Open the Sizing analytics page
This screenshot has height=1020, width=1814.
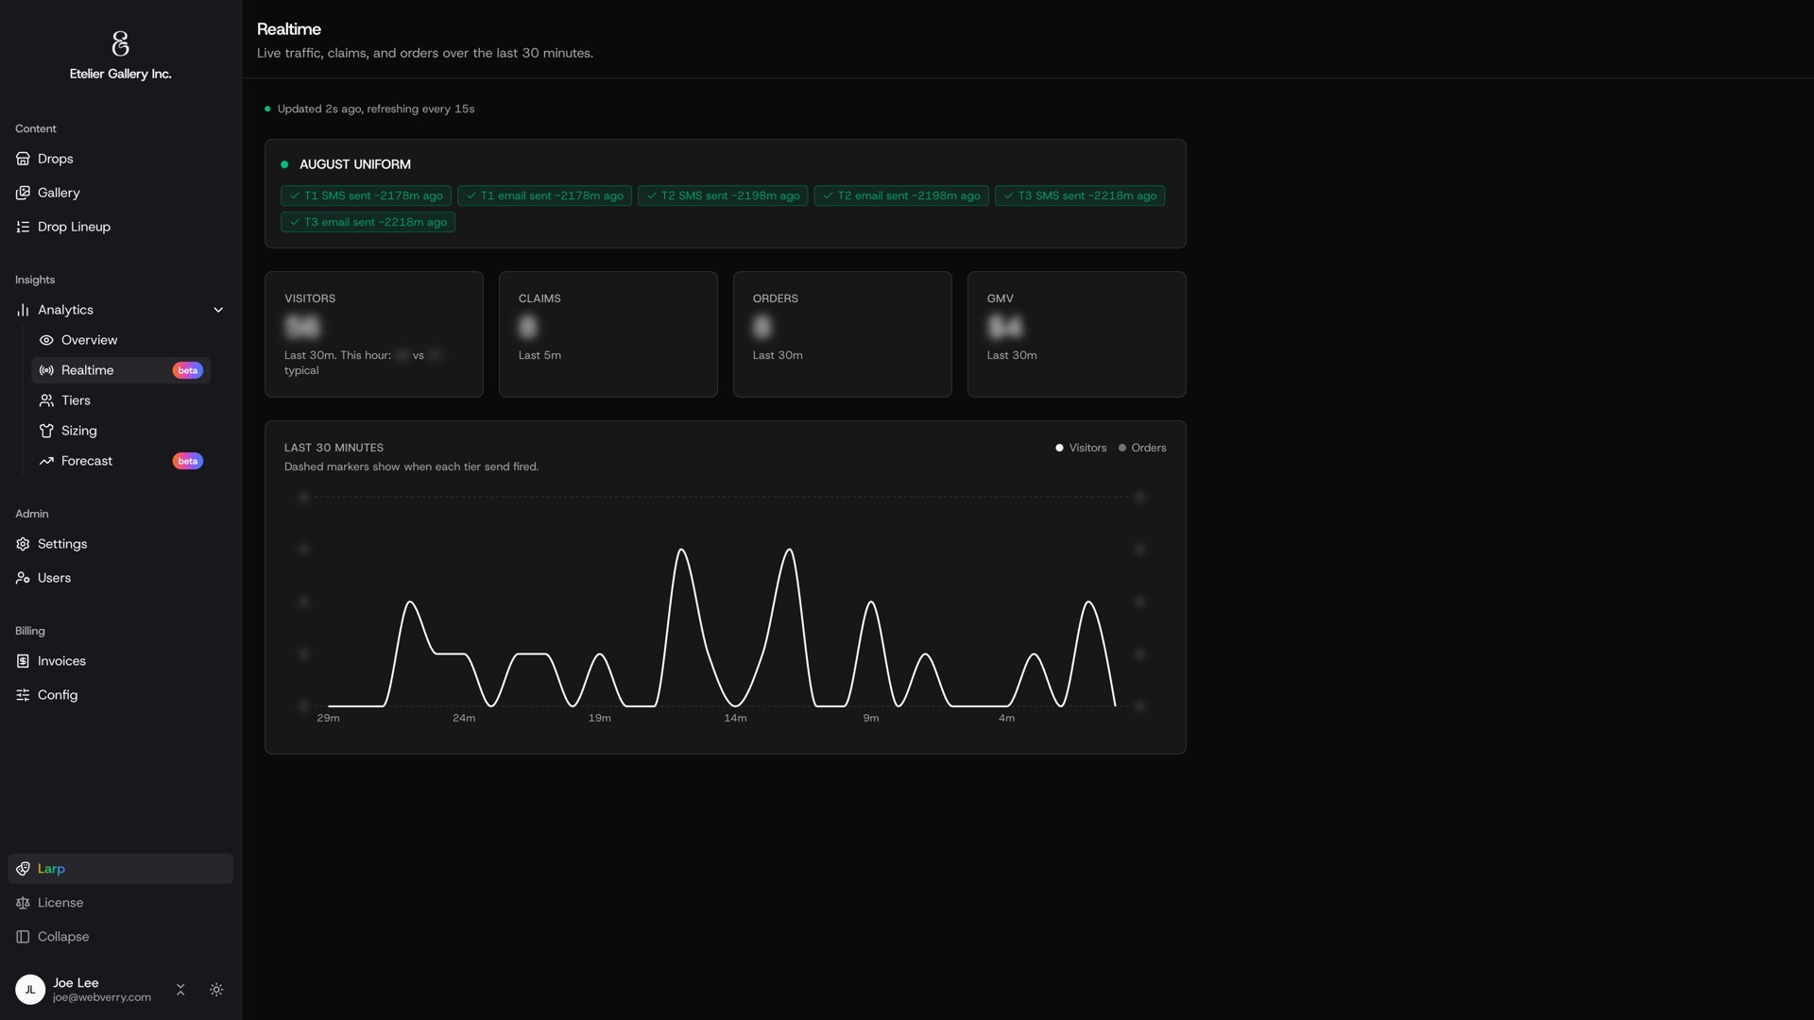[121, 431]
